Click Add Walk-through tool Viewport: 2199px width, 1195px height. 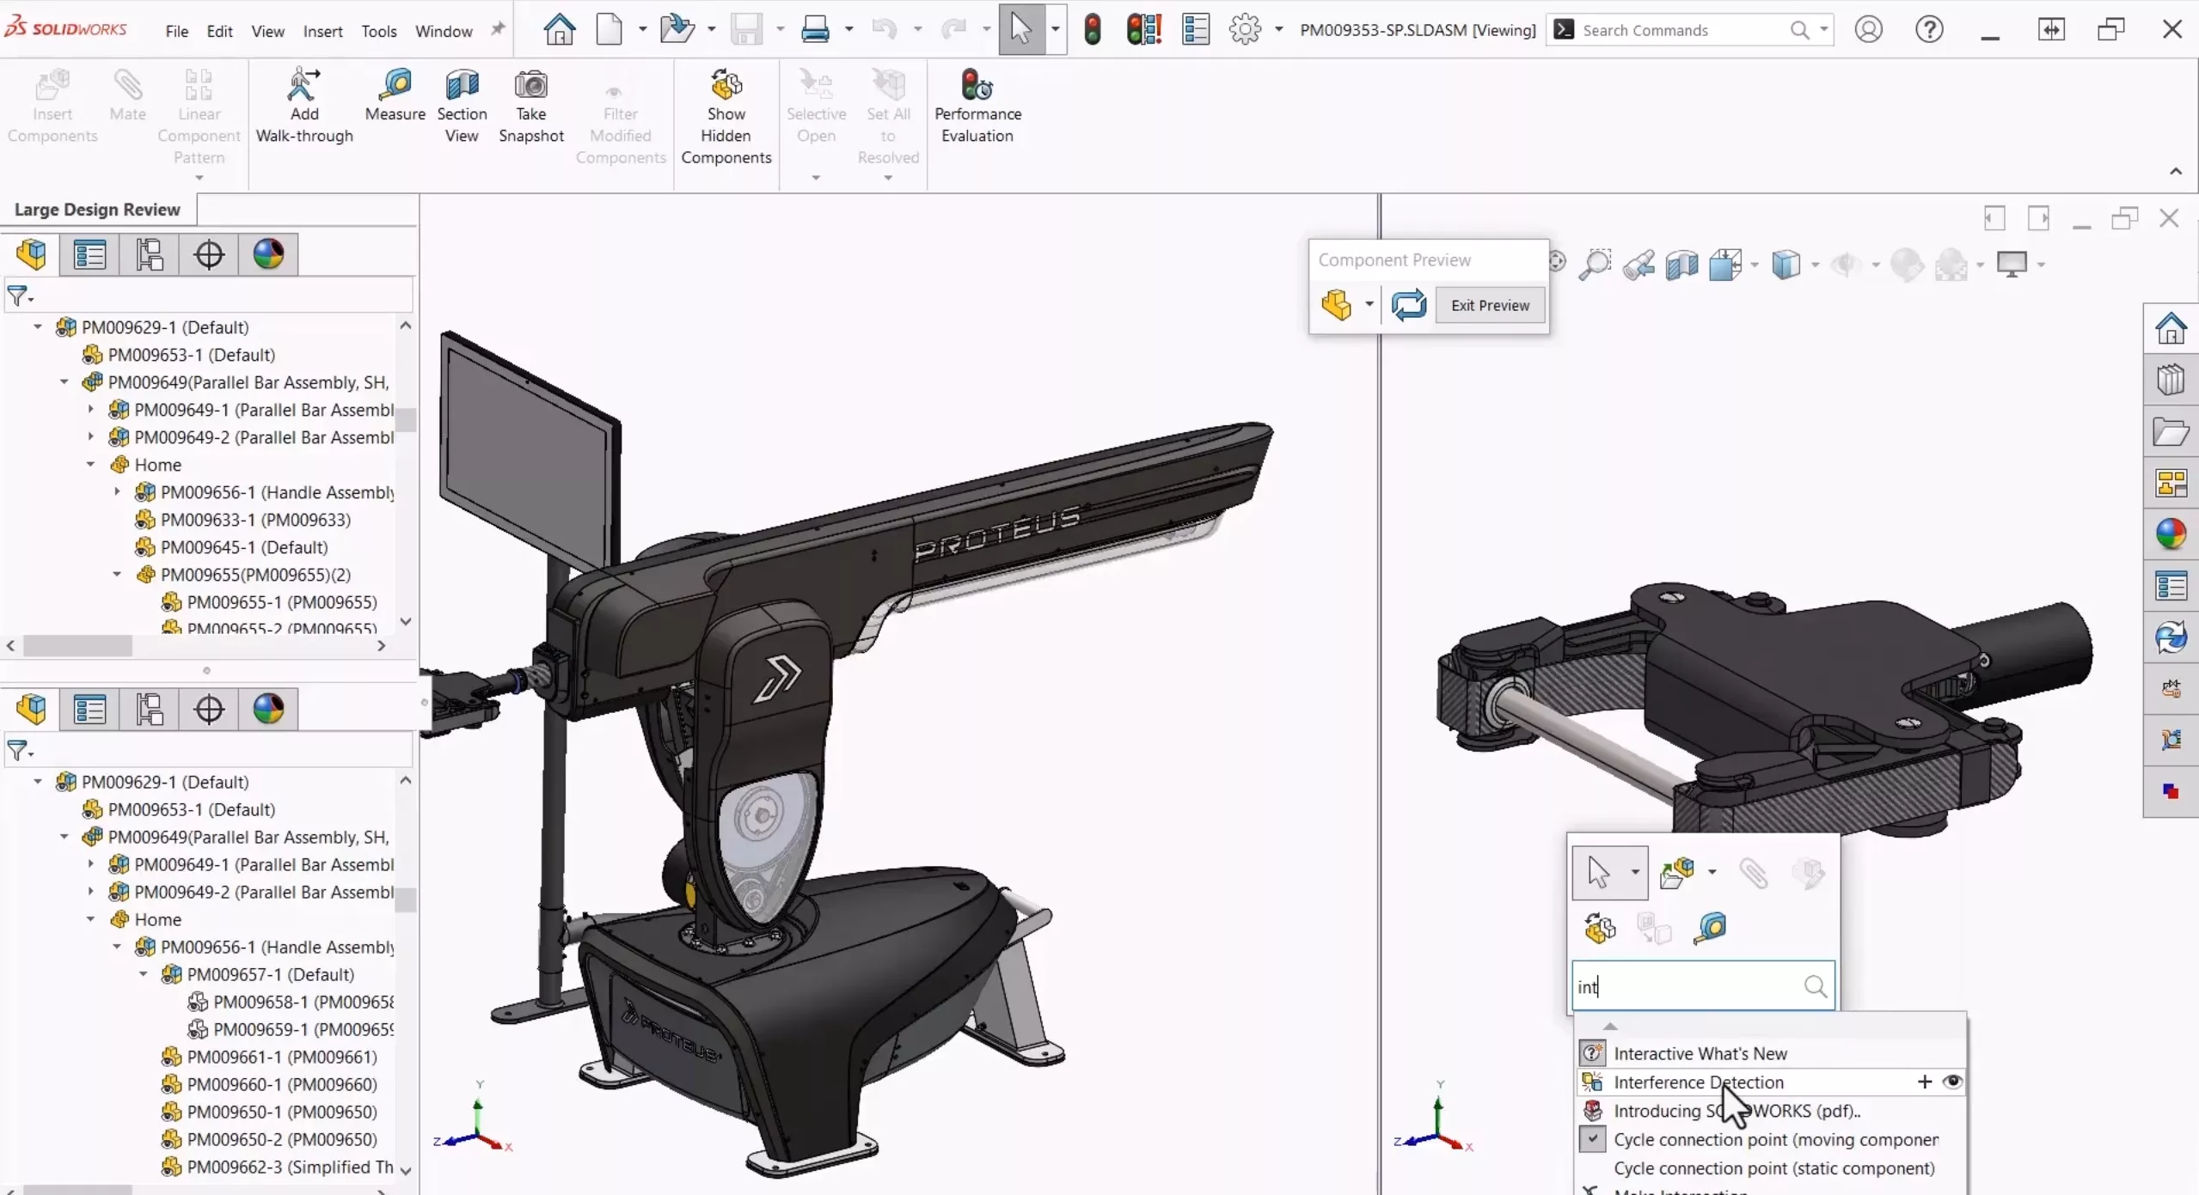point(304,106)
